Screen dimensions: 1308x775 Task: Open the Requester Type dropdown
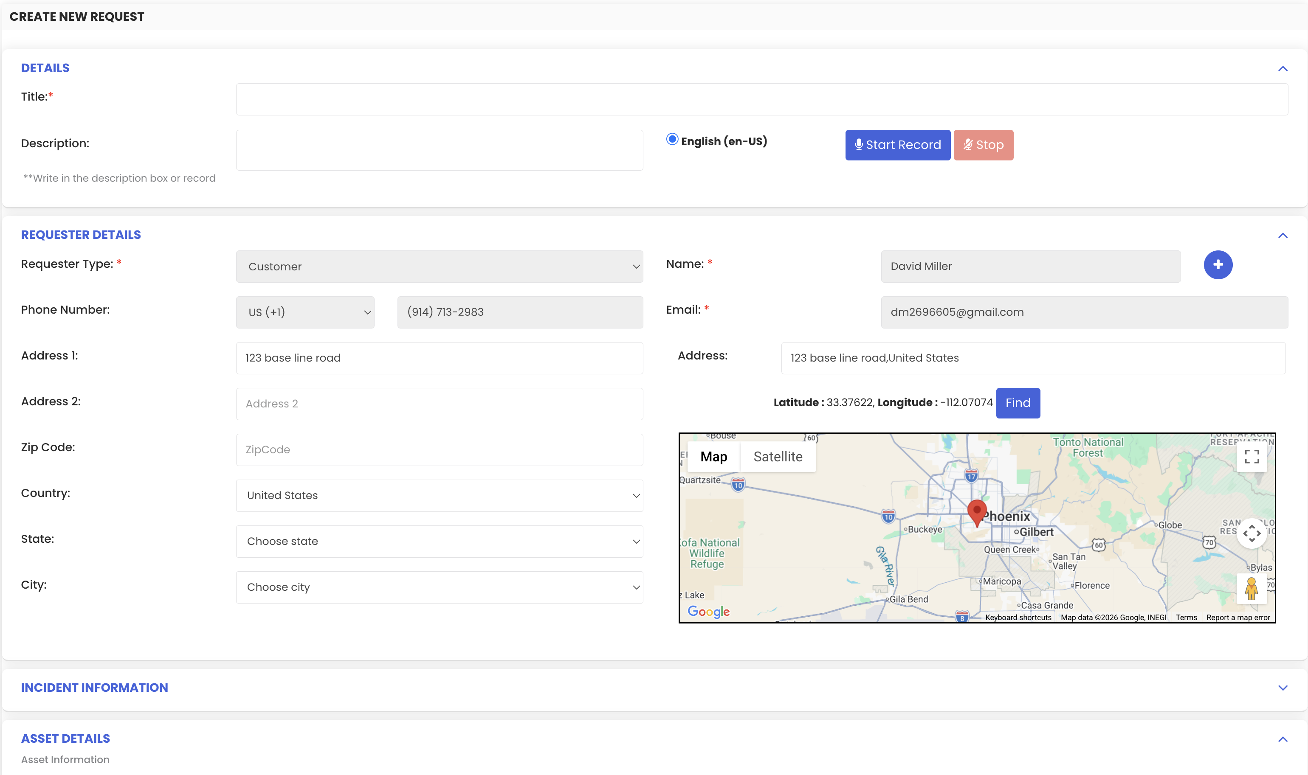tap(439, 267)
